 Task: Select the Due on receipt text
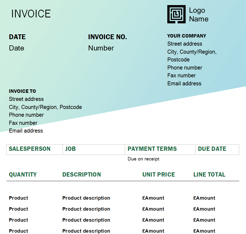tap(143, 159)
